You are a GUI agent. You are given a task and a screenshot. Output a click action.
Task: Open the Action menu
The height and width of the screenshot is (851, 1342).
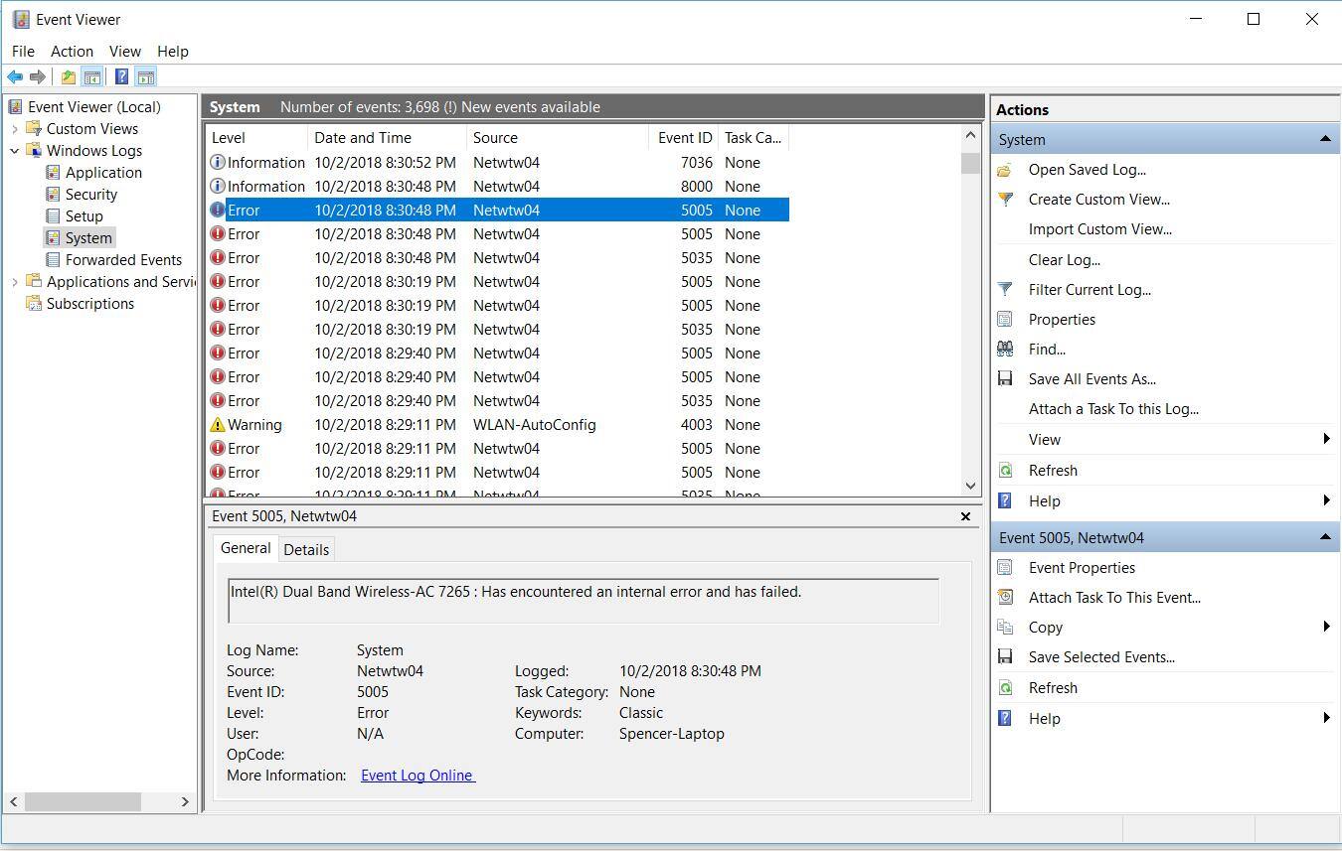click(x=72, y=51)
